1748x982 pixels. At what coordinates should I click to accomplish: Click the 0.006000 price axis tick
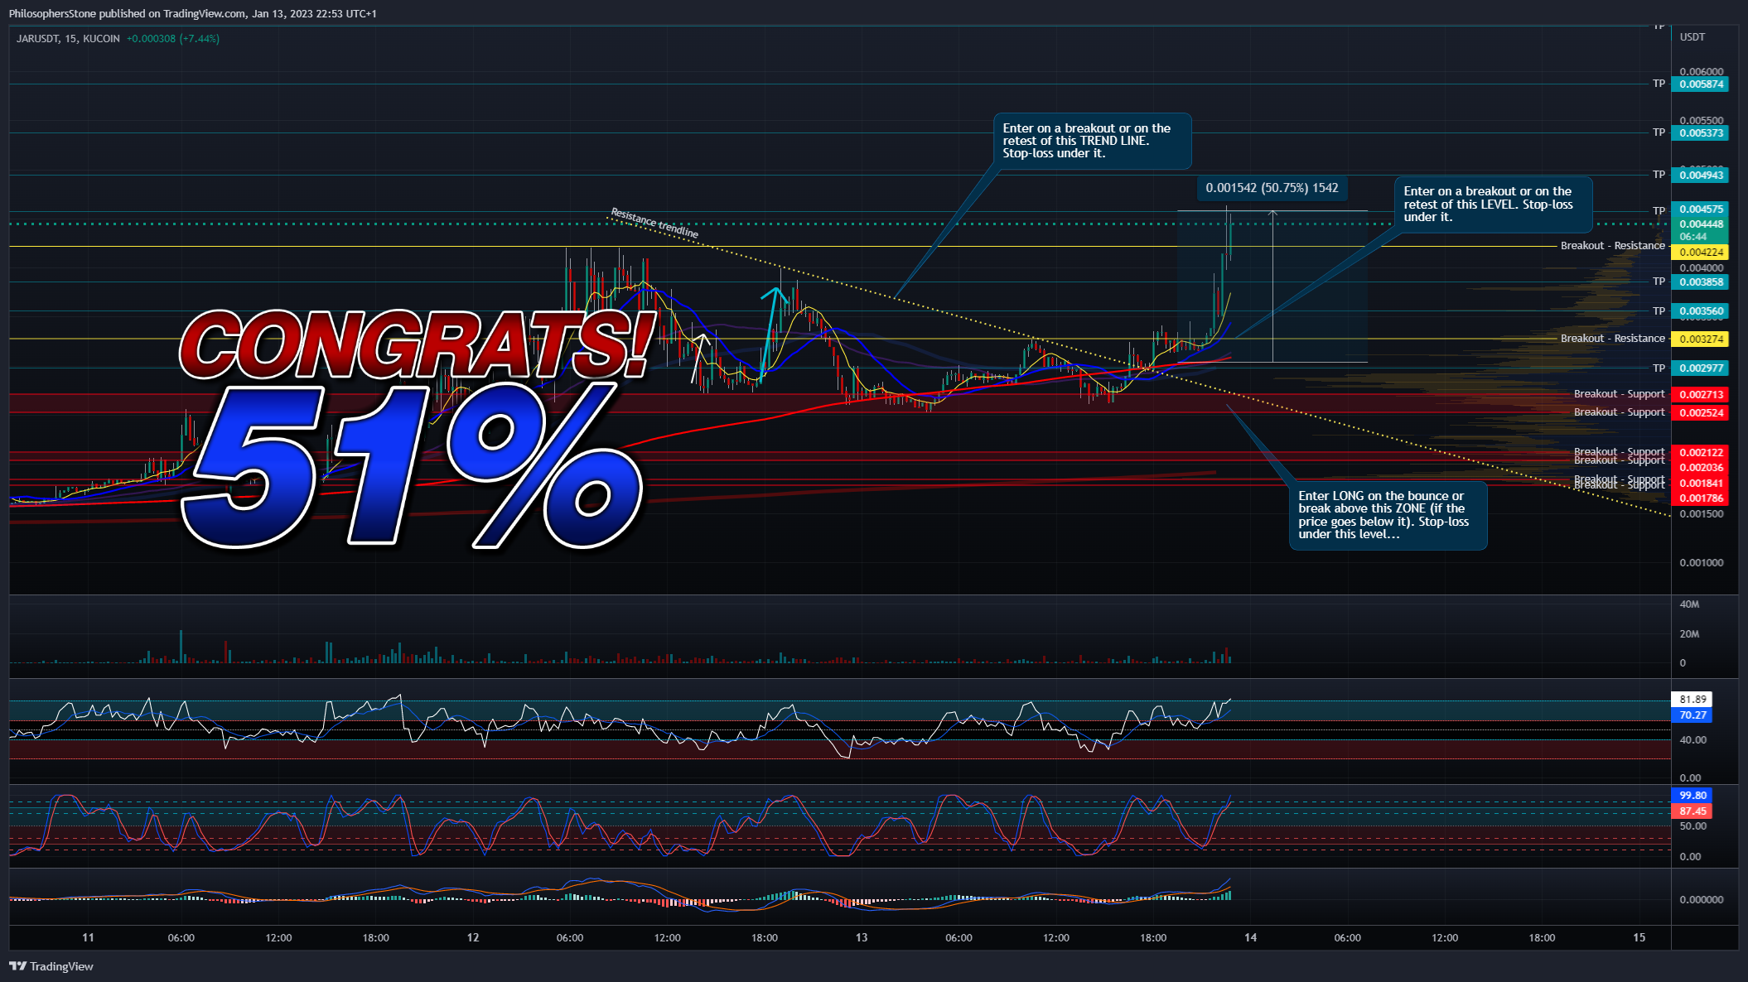(1701, 72)
